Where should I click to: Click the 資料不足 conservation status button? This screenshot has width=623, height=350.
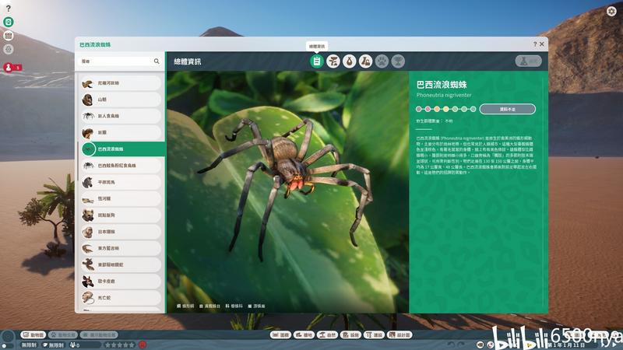coord(508,109)
